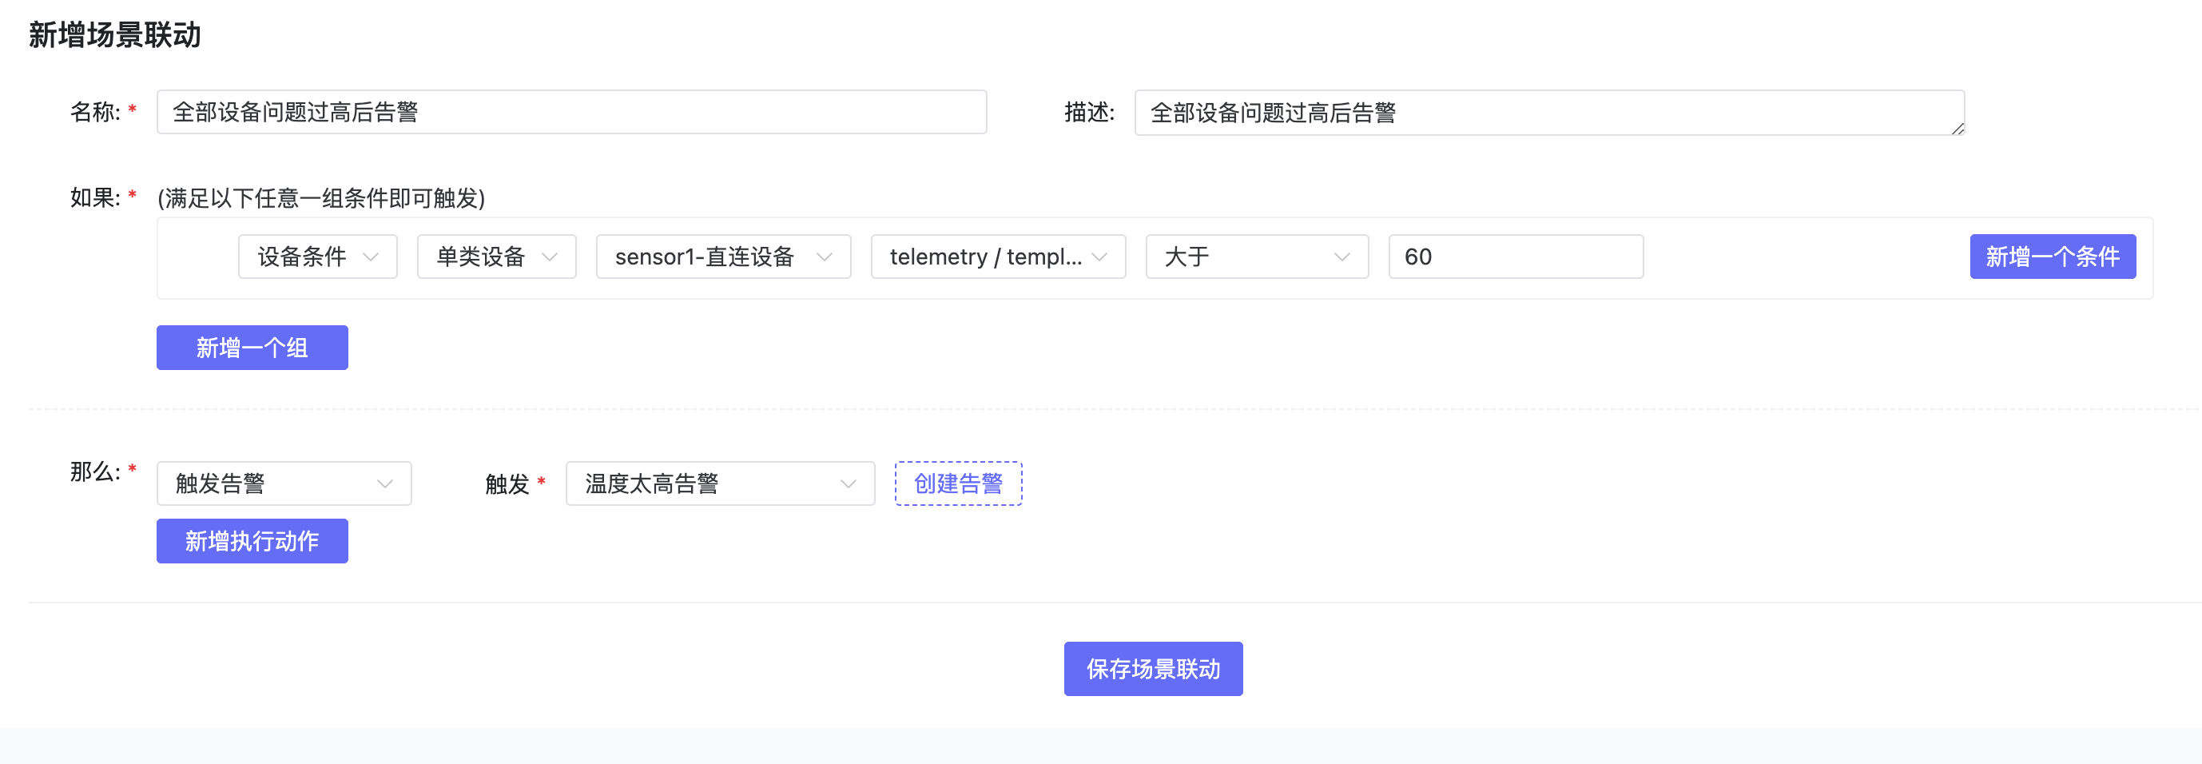Add an action via 新增执行动作
The image size is (2202, 764).
(252, 541)
